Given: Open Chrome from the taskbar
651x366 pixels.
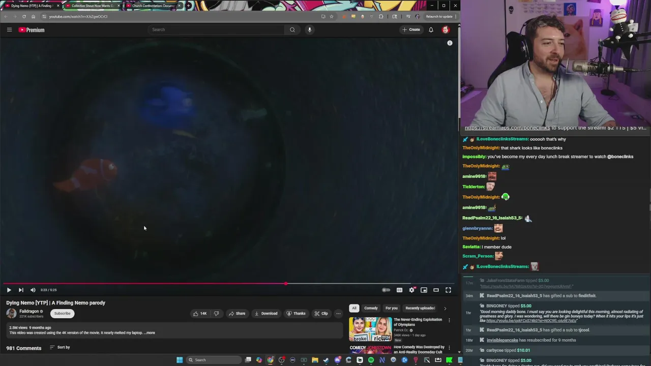Looking at the screenshot, I should click(x=271, y=360).
